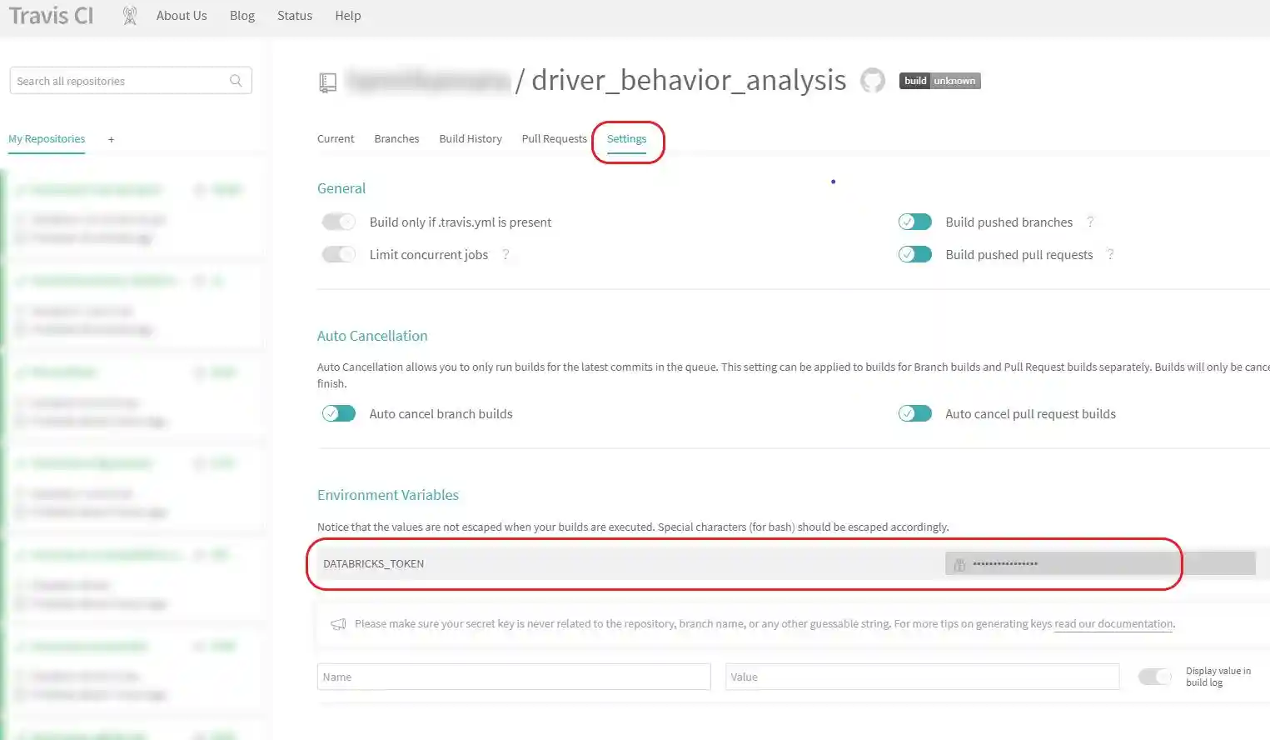1270x740 pixels.
Task: Enable Build only if .travis.yml is present
Action: click(x=339, y=222)
